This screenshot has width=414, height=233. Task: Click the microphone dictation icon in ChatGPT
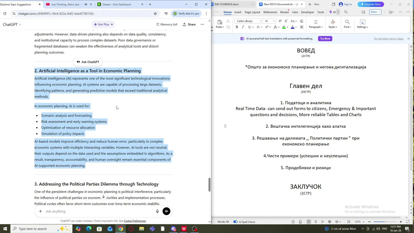pyautogui.click(x=158, y=211)
